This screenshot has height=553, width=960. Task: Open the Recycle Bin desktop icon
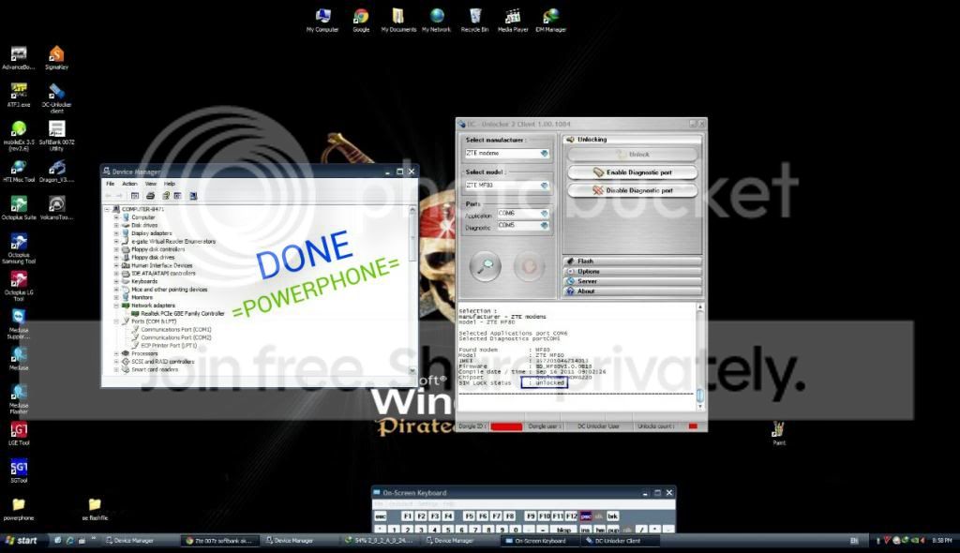[475, 16]
